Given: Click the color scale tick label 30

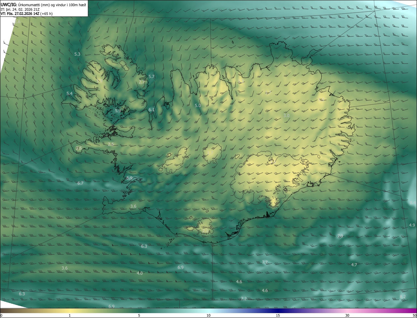Looking at the screenshot, I should 347,315.
